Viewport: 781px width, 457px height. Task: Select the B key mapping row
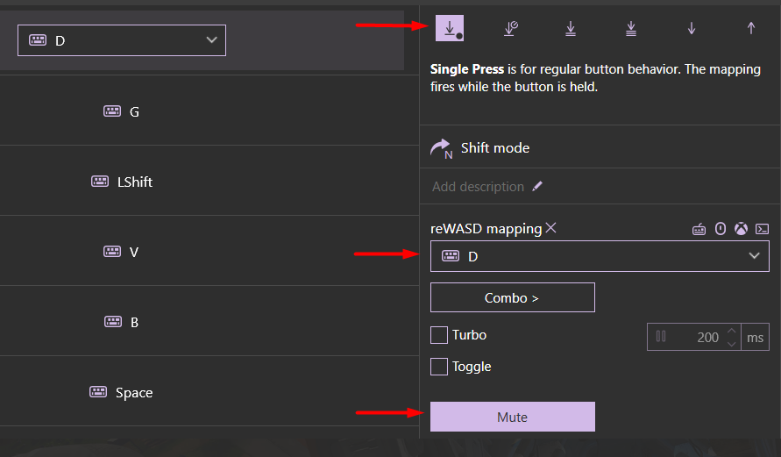[x=209, y=321]
